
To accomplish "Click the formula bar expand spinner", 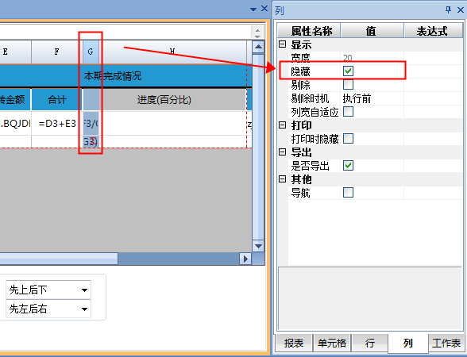I will click(x=257, y=32).
